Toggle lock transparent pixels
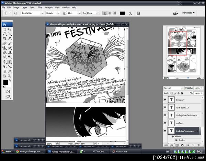 pyautogui.click(x=171, y=93)
